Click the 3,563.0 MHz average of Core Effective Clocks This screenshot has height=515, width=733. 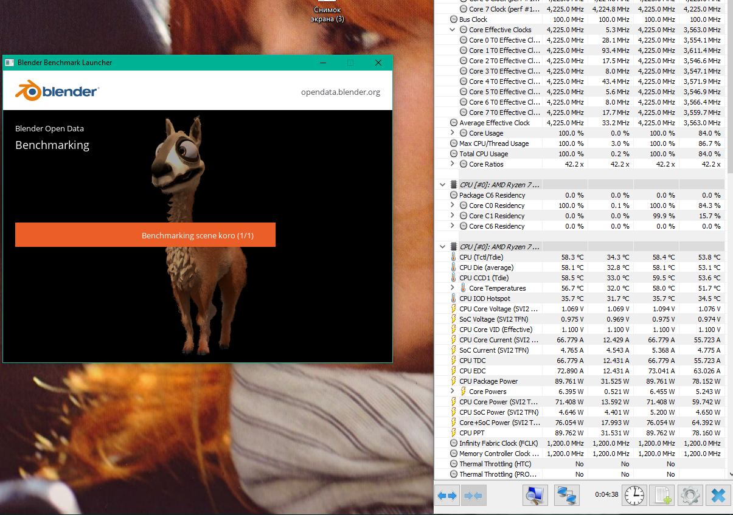click(701, 30)
